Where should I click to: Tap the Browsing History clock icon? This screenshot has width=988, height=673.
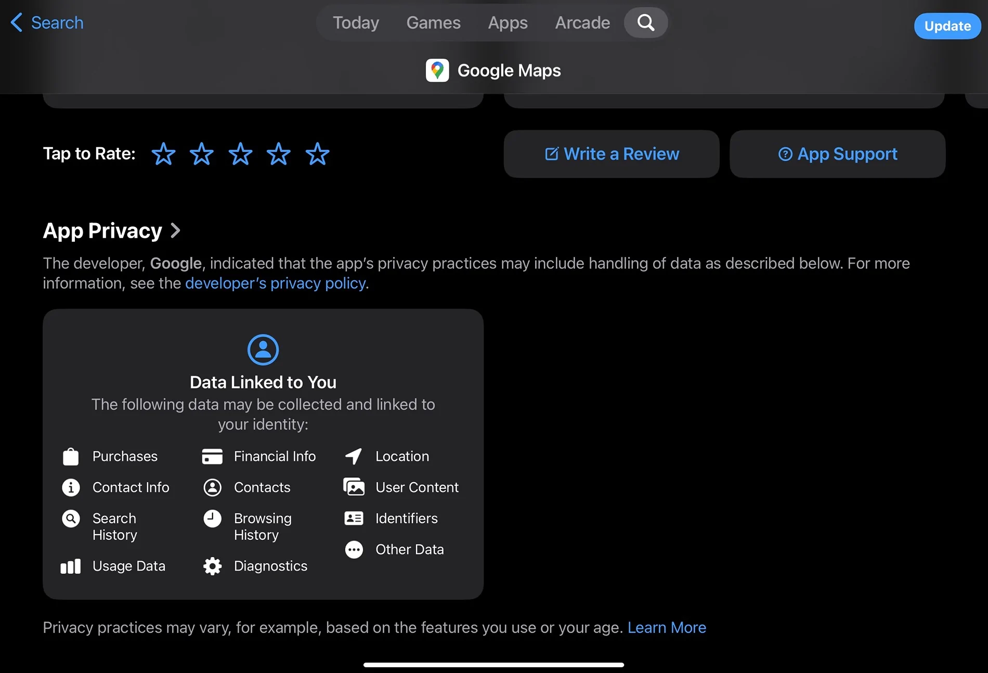pyautogui.click(x=212, y=519)
